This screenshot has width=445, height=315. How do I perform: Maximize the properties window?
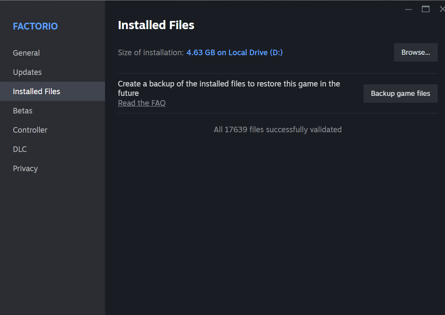coord(426,9)
